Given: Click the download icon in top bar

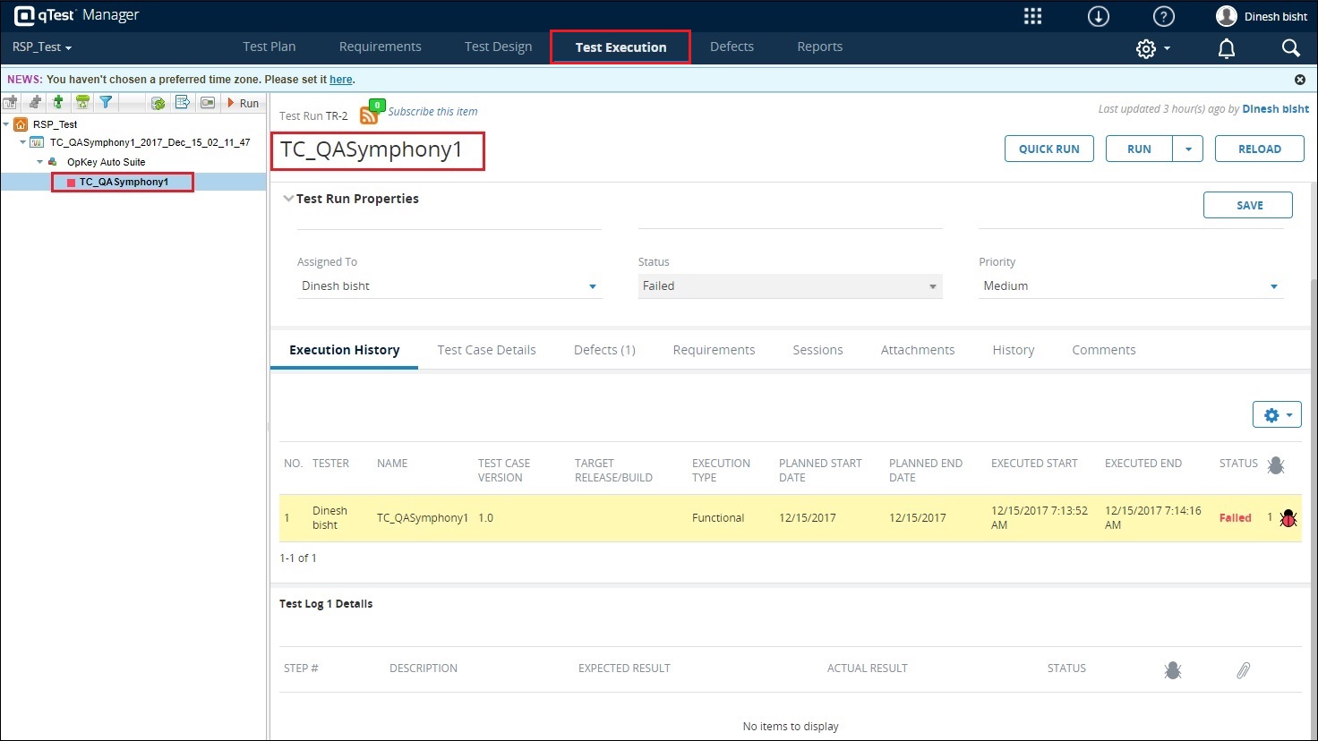Looking at the screenshot, I should (x=1098, y=16).
